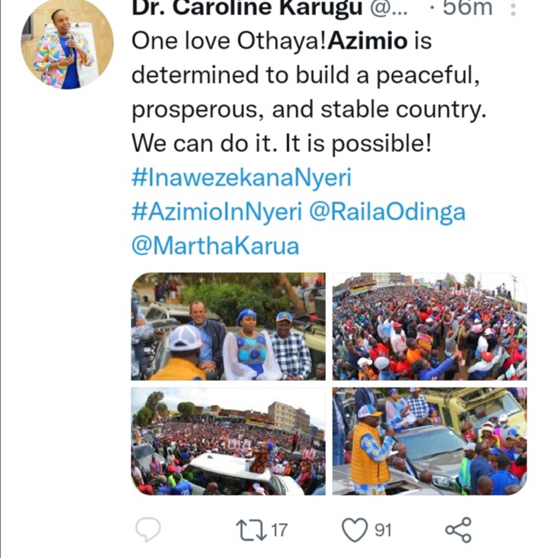
Task: View photo of speaker in orange vest
Action: coord(430,441)
